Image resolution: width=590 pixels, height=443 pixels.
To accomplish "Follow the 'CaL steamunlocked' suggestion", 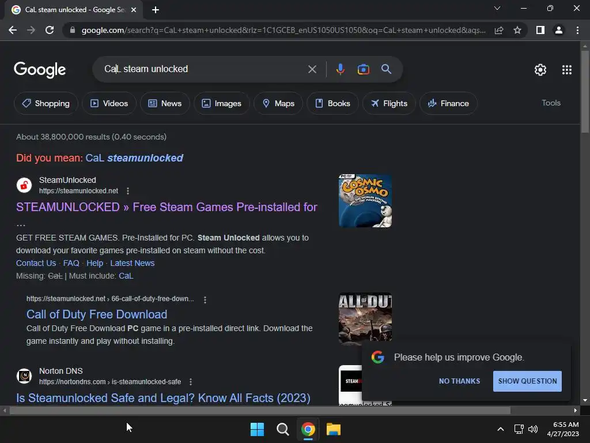I will [x=134, y=158].
